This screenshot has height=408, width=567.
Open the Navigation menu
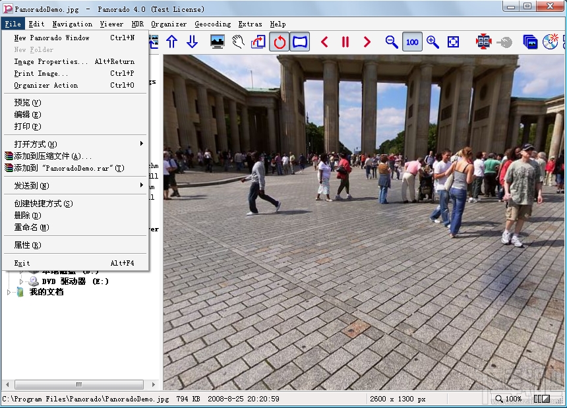tap(73, 24)
